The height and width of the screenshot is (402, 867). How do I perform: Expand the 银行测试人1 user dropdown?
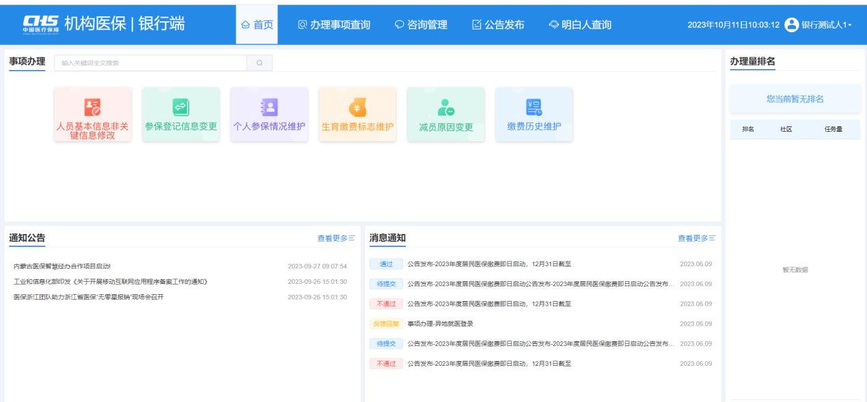point(827,25)
